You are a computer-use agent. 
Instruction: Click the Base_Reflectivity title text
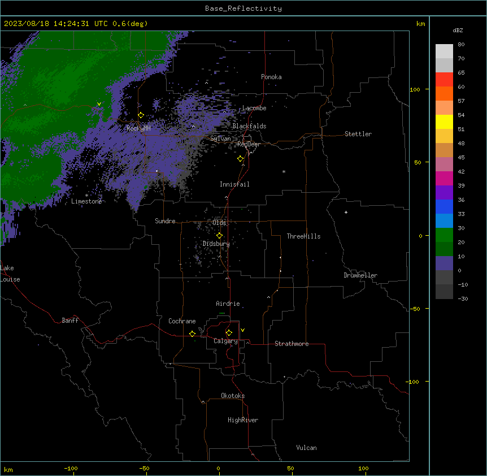click(244, 8)
